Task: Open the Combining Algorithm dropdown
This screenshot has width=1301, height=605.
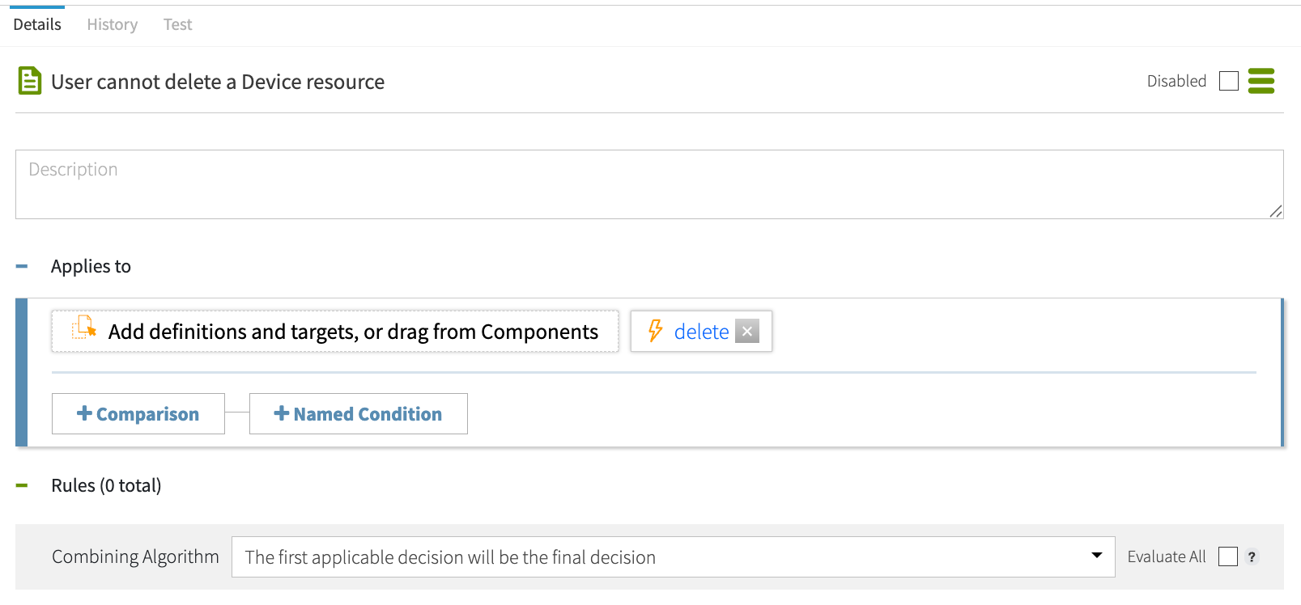Action: (1097, 556)
